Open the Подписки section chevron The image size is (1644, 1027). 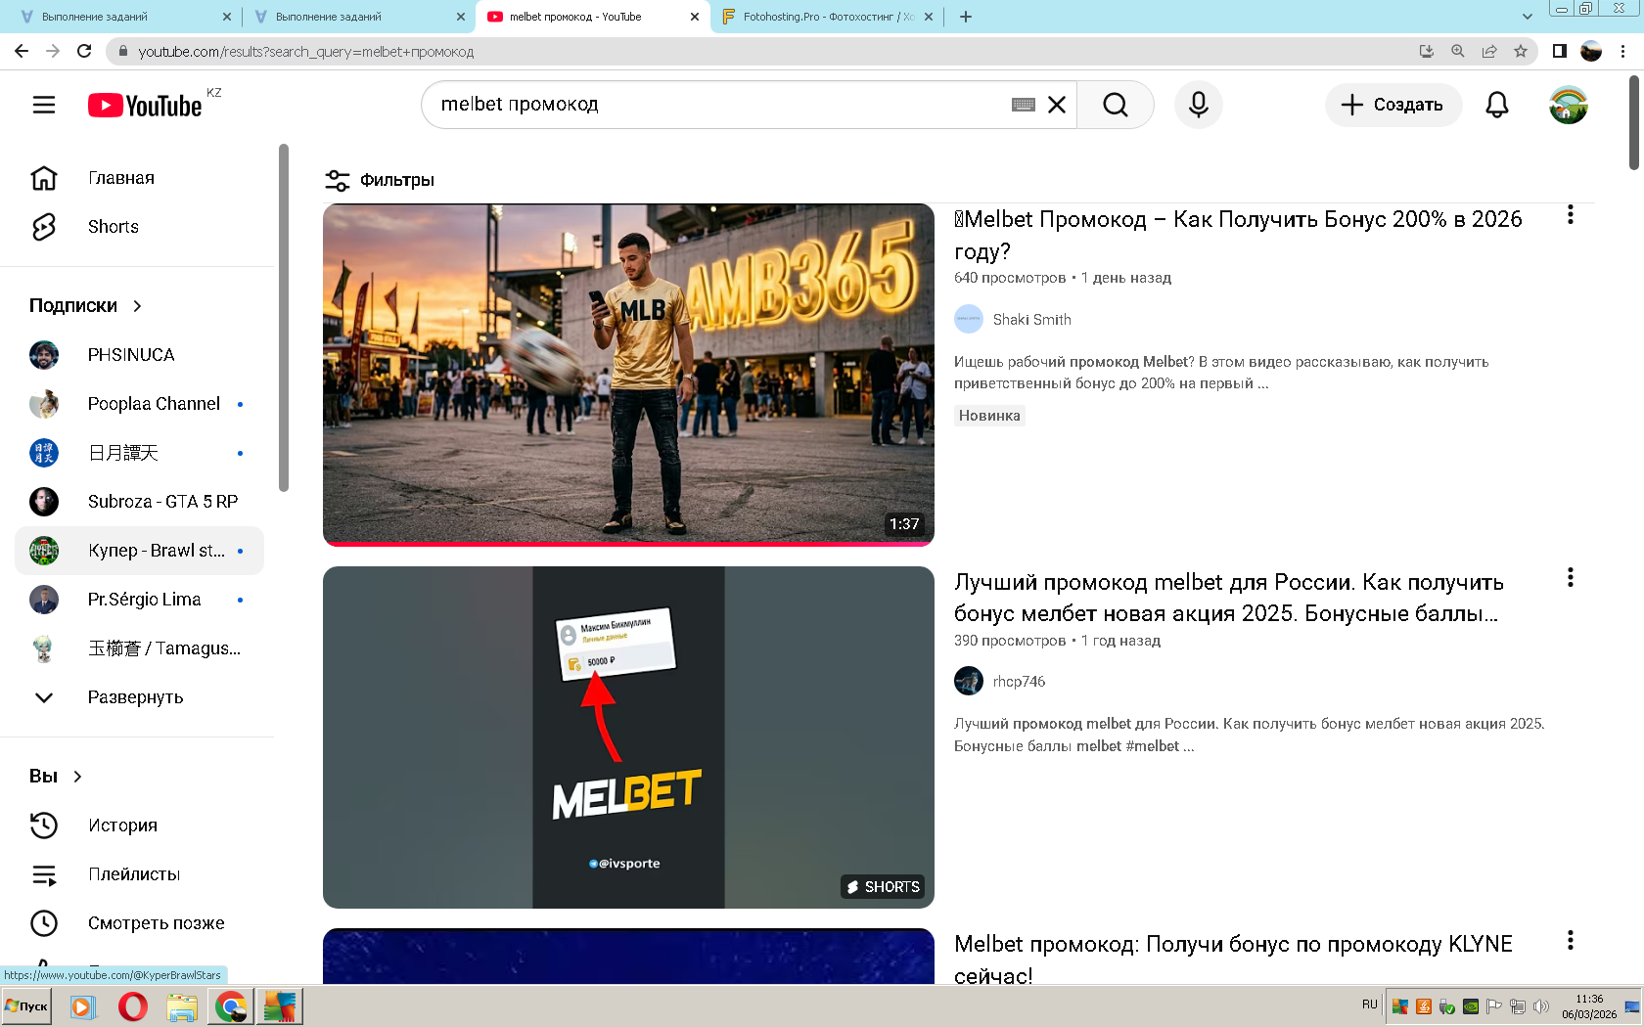pyautogui.click(x=137, y=306)
